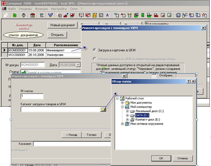The image size is (211, 166).
Task: Open the Настройка menu
Action: [x=59, y=9]
